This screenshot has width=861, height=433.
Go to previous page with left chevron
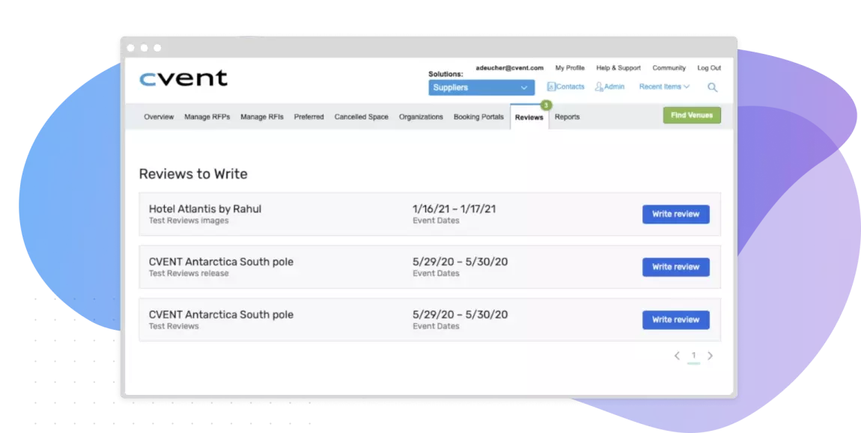point(677,355)
